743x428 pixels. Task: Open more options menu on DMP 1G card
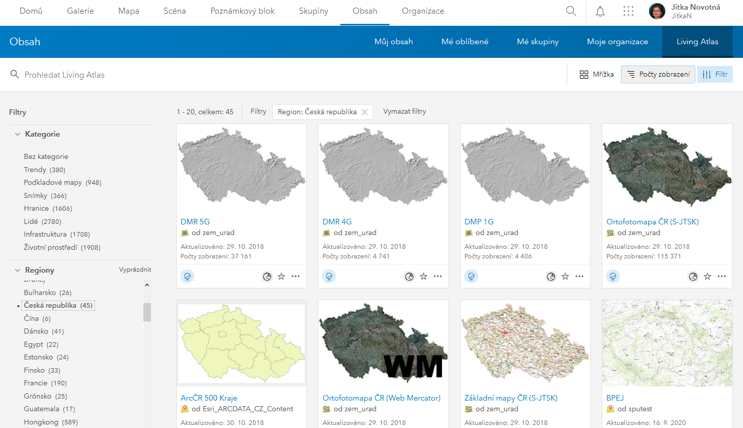tap(579, 276)
